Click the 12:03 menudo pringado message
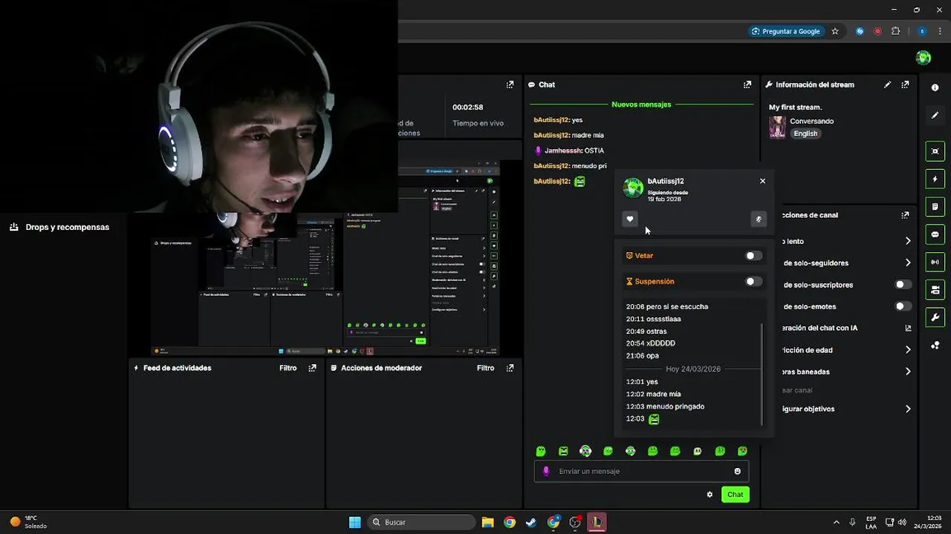The height and width of the screenshot is (534, 951). pyautogui.click(x=665, y=406)
